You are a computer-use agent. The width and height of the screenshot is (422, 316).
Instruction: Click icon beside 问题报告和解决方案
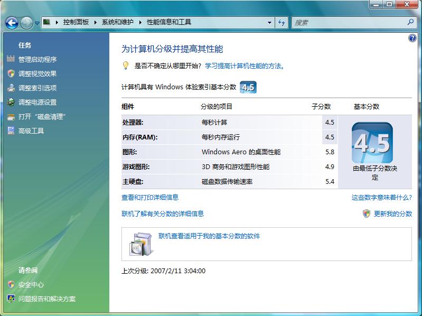tap(11, 299)
